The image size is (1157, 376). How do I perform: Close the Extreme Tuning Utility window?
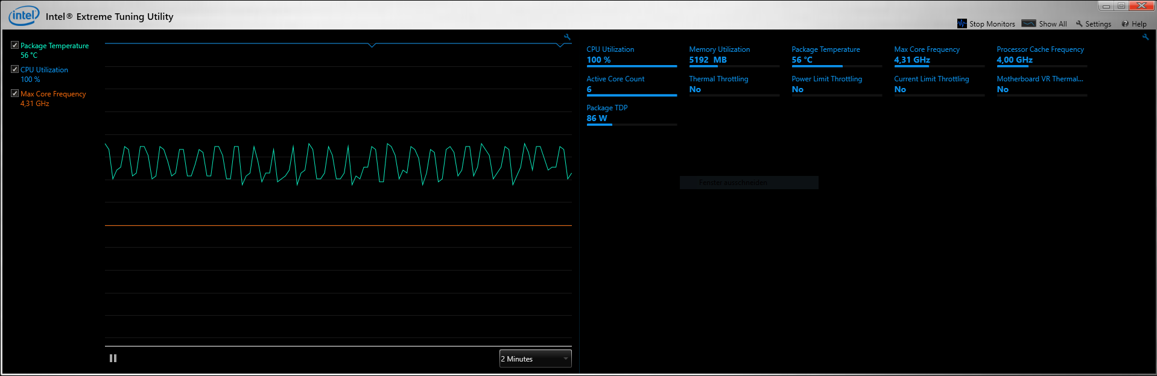(1141, 5)
